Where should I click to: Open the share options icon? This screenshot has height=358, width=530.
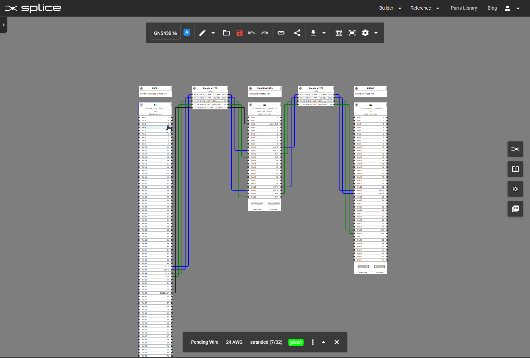(x=297, y=33)
